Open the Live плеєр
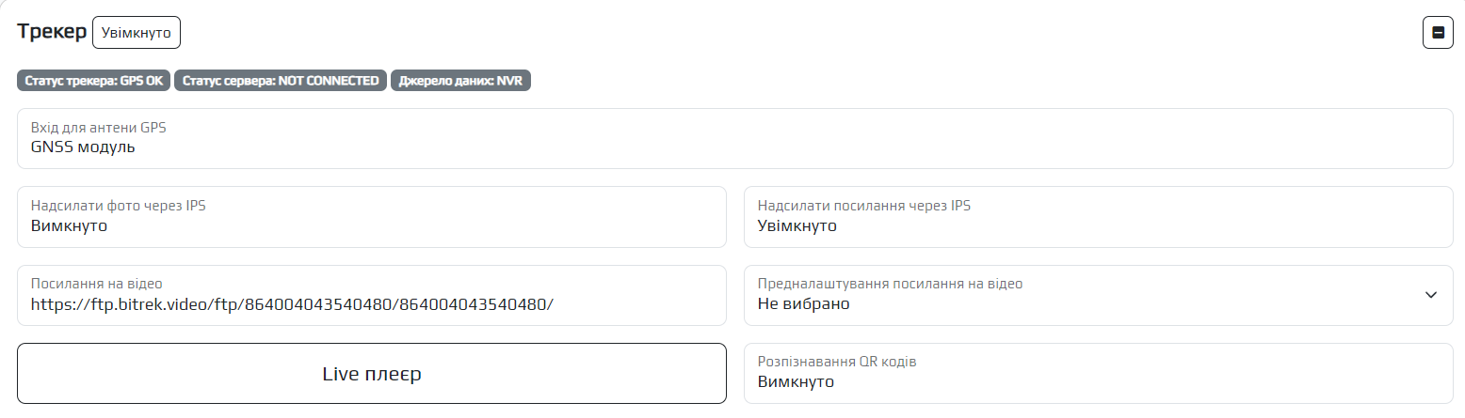1465x418 pixels. point(372,374)
